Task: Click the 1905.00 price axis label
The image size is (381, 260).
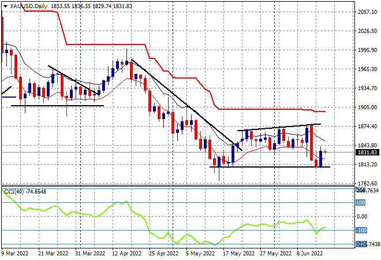Action: [367, 107]
